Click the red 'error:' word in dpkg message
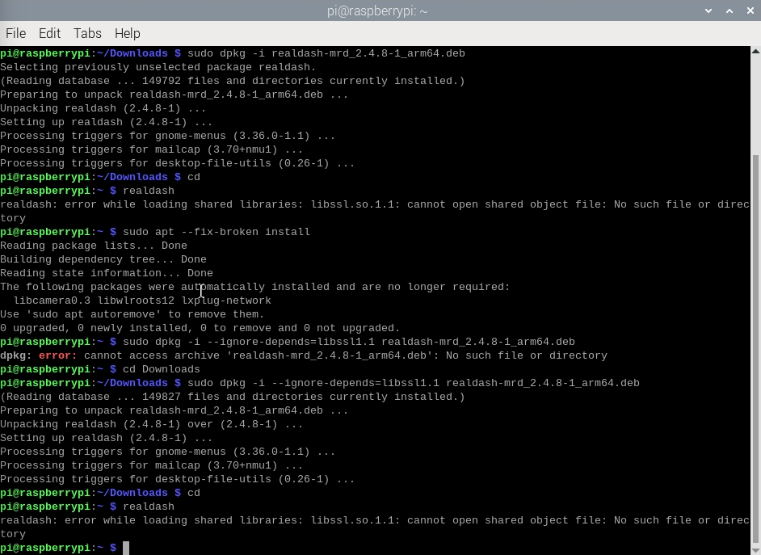The image size is (761, 555). (x=57, y=355)
